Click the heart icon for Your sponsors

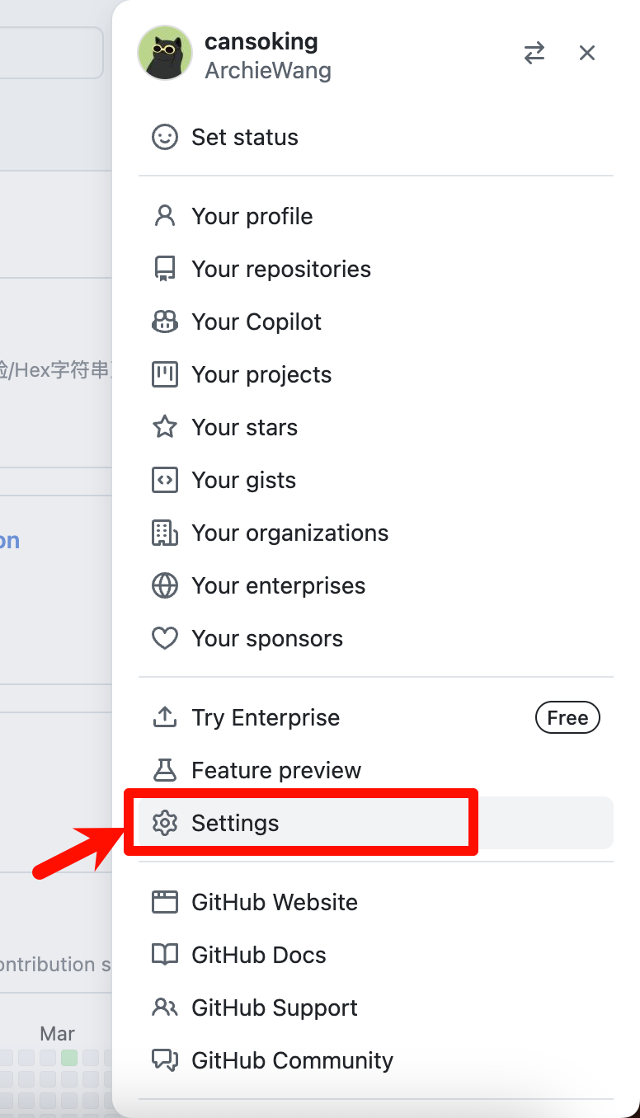click(x=165, y=638)
